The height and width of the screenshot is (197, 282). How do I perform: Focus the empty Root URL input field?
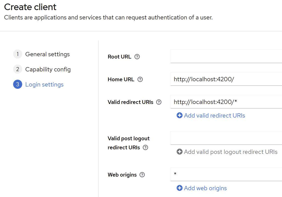click(x=226, y=56)
